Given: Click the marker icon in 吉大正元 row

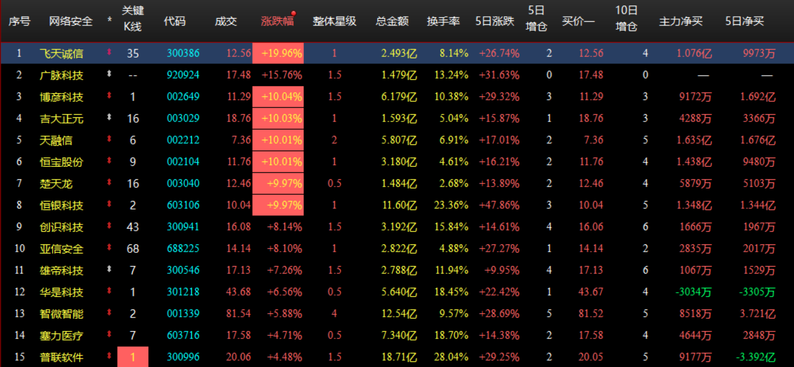Looking at the screenshot, I should tap(109, 118).
